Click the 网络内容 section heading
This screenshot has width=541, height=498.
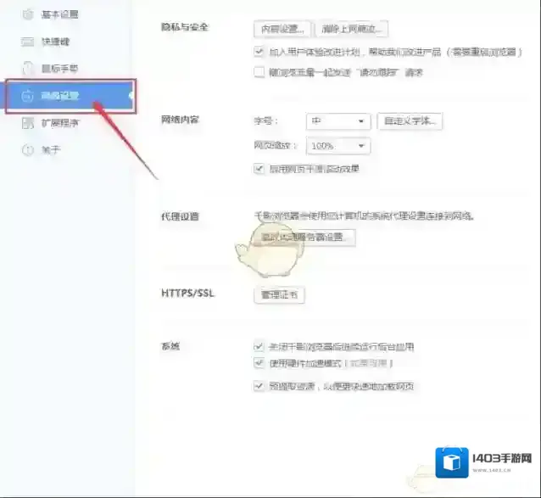pyautogui.click(x=180, y=120)
